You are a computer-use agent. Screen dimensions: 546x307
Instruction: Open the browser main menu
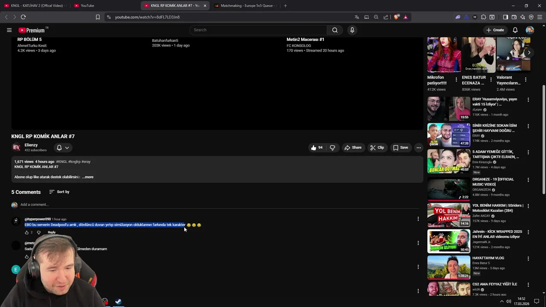point(540,17)
